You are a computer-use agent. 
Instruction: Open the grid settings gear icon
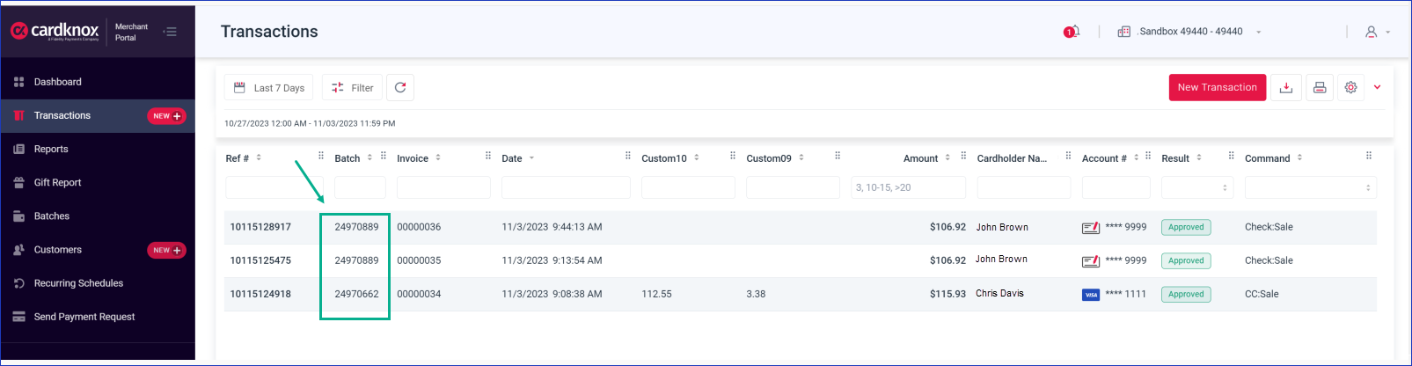tap(1350, 87)
